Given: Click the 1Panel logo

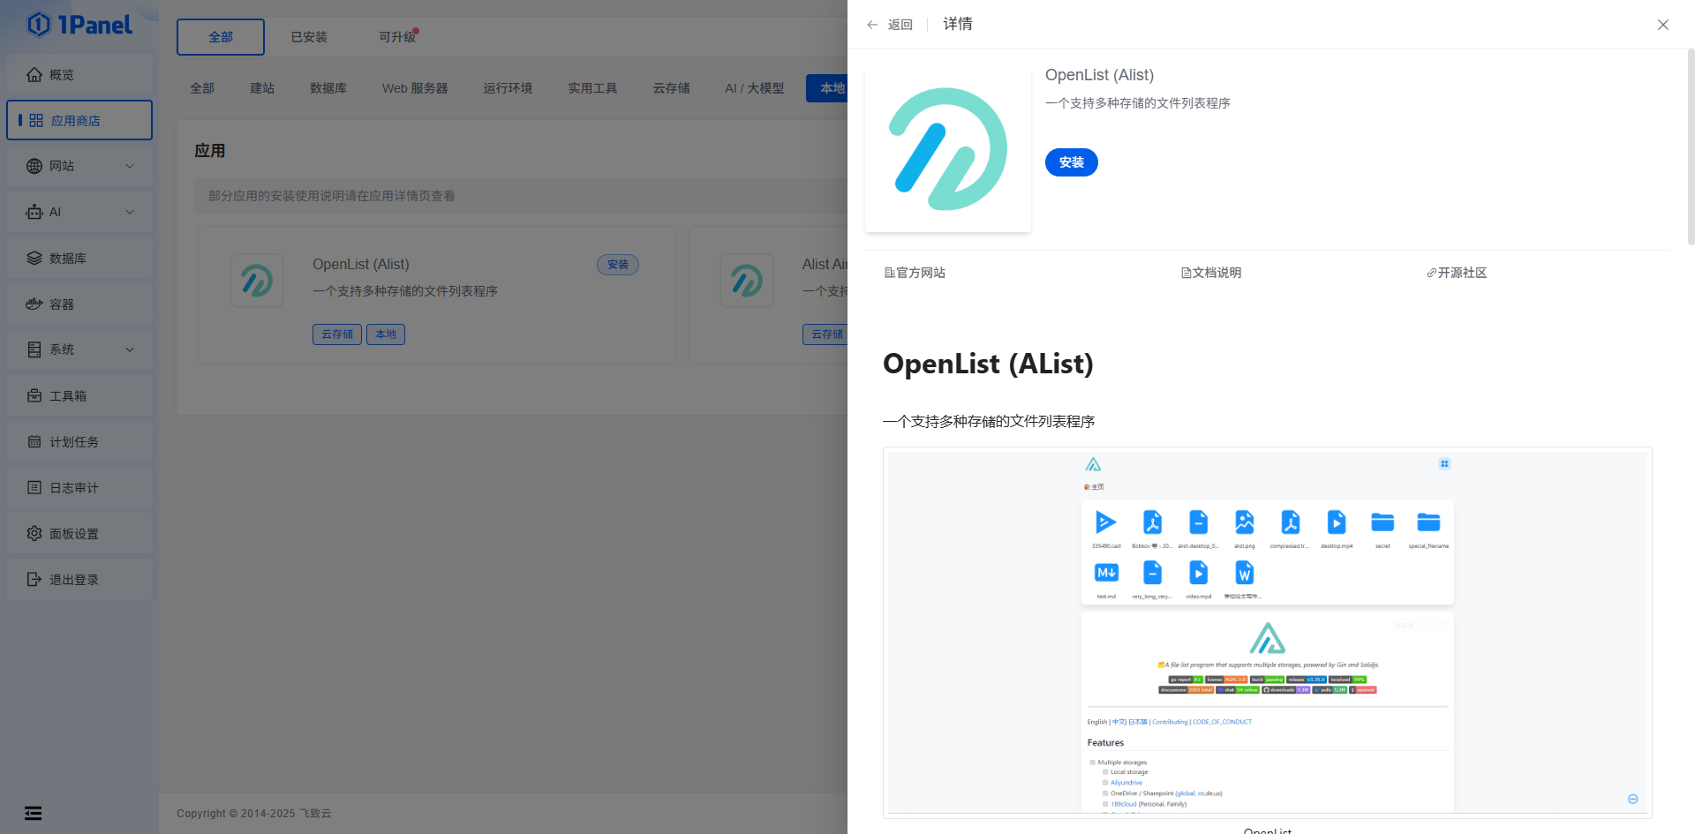Looking at the screenshot, I should (79, 25).
